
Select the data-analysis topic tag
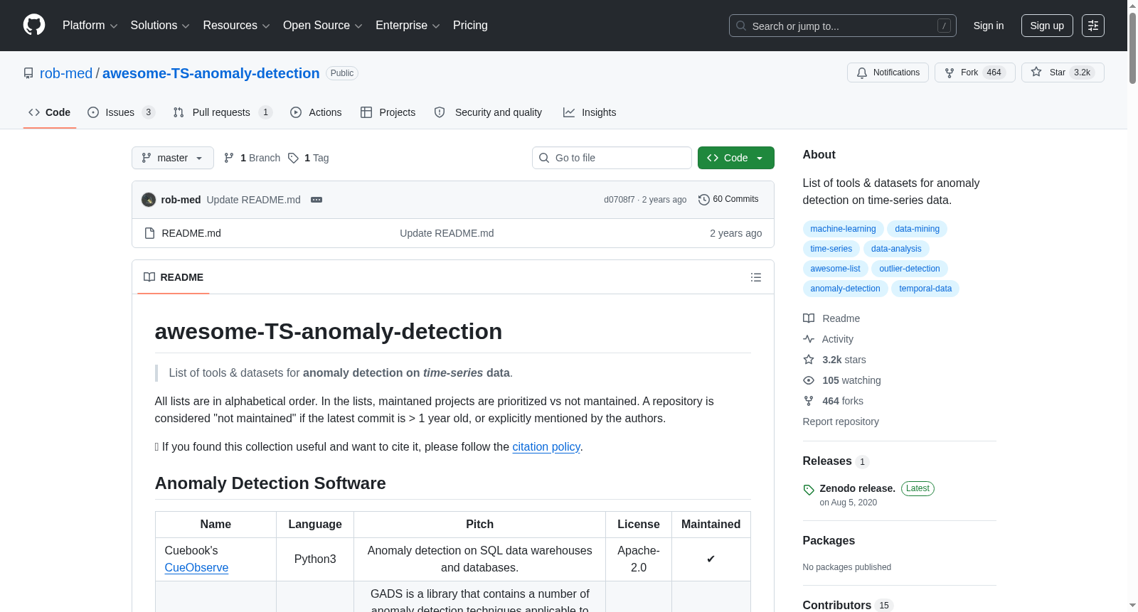point(896,249)
